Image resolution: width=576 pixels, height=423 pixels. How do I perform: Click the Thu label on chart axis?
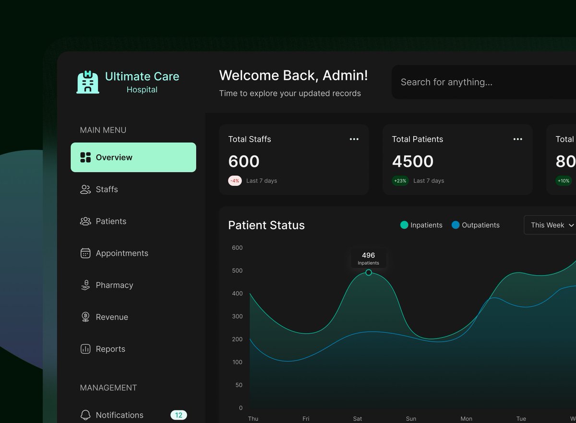click(253, 419)
